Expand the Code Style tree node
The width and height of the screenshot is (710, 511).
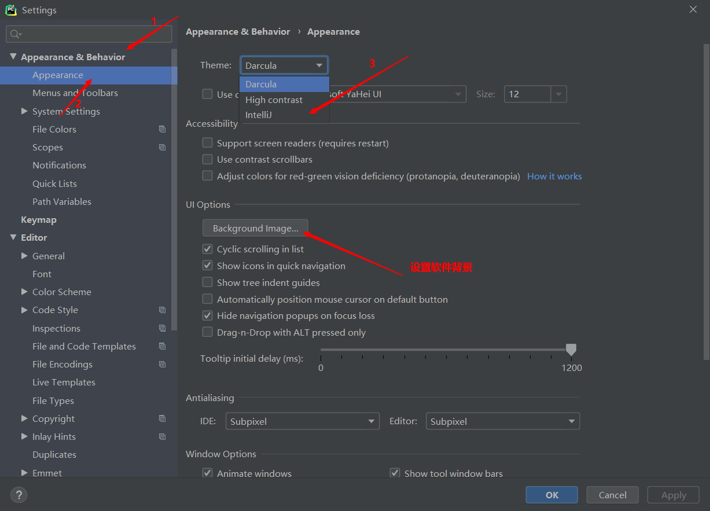tap(24, 310)
